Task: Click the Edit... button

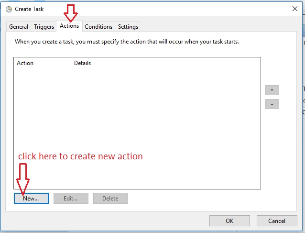Action: [x=71, y=199]
